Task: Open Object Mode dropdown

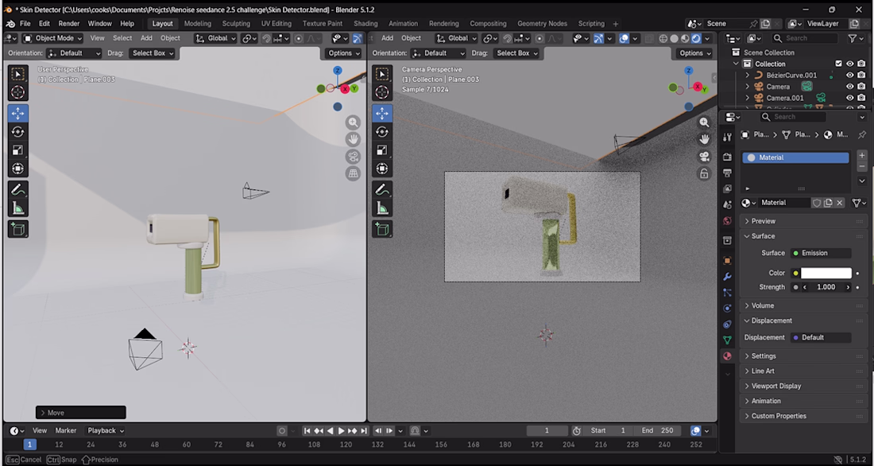Action: (53, 38)
